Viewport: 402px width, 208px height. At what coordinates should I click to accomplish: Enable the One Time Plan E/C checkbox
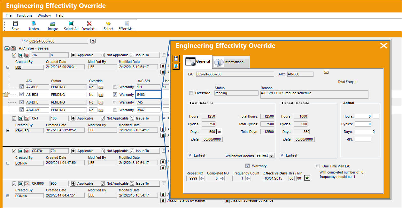[x=318, y=166]
